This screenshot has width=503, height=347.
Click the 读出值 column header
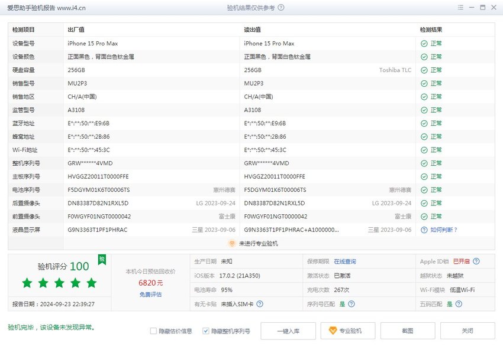click(253, 30)
